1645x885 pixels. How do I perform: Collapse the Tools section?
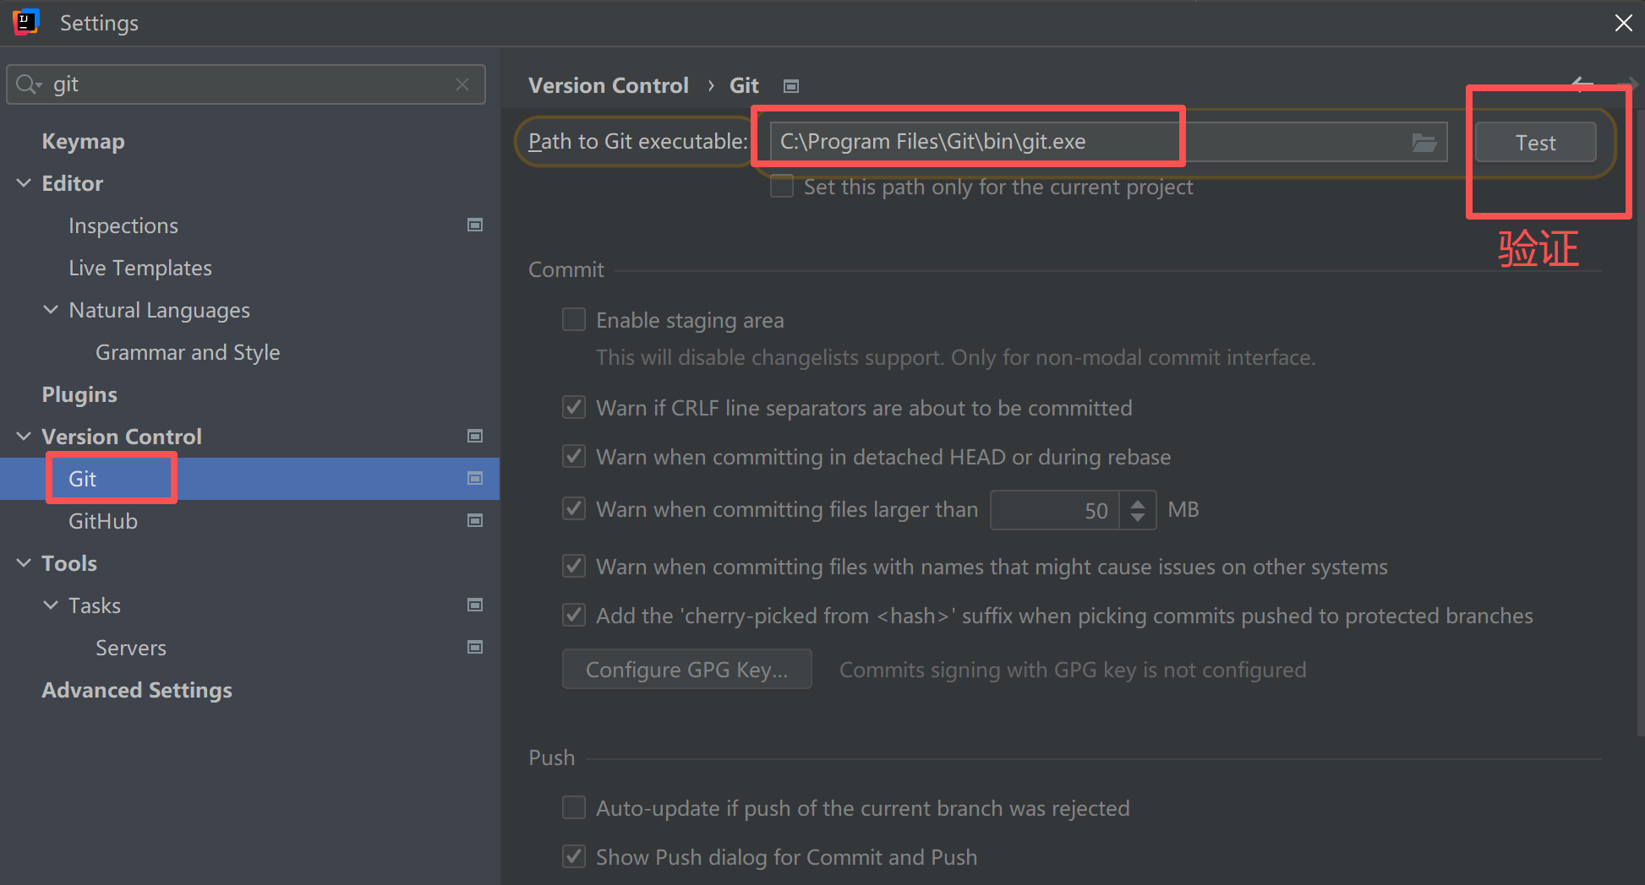tap(24, 562)
